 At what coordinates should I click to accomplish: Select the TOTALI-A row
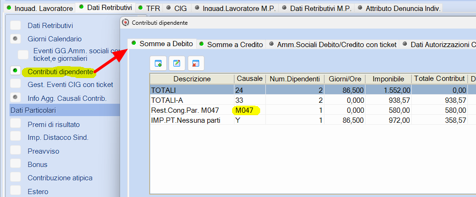click(x=313, y=100)
